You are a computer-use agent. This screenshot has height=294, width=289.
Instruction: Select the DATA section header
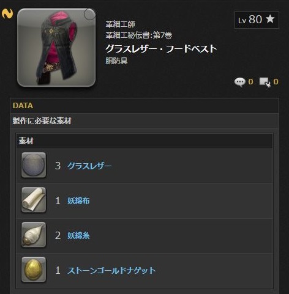coord(144,106)
